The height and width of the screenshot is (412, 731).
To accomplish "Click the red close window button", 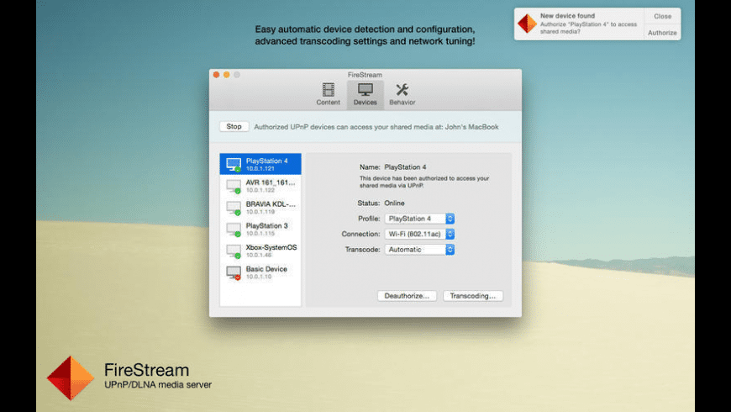I will coord(216,75).
